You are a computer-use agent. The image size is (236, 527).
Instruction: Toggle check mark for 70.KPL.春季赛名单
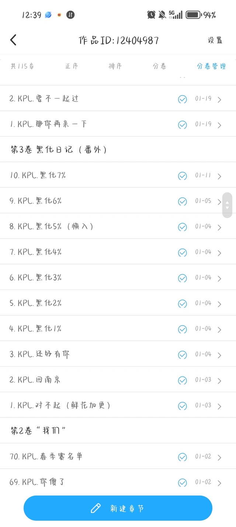click(x=182, y=457)
